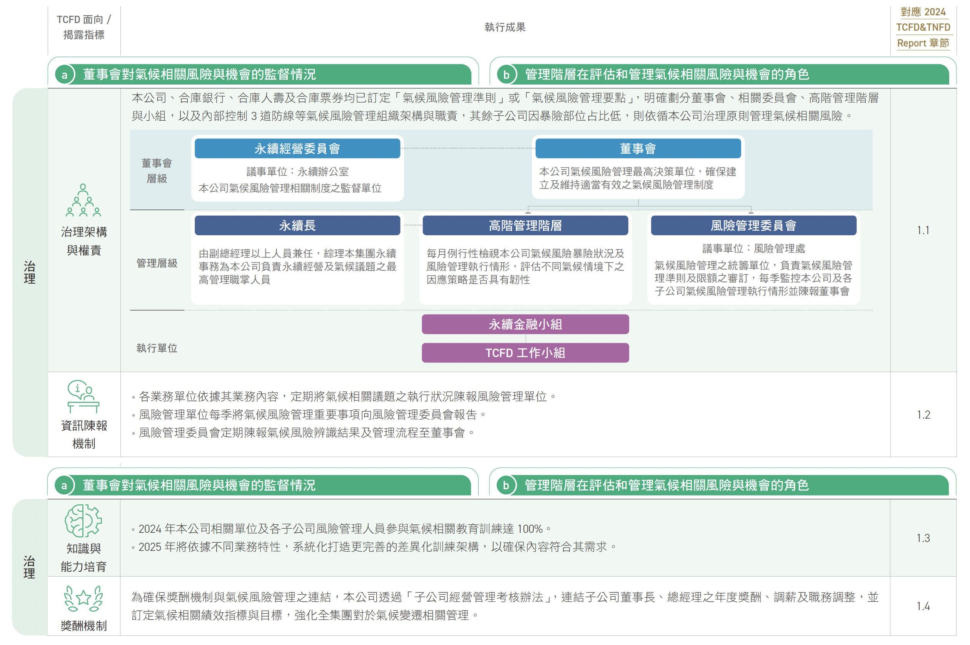Screen dimensions: 970x645
Task: Click the upper 董事會對氣候相關風險與機會的監督情況 banner
Action: point(264,75)
